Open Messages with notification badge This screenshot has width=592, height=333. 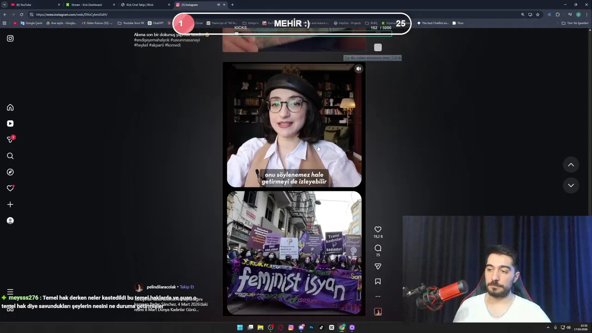pyautogui.click(x=10, y=139)
